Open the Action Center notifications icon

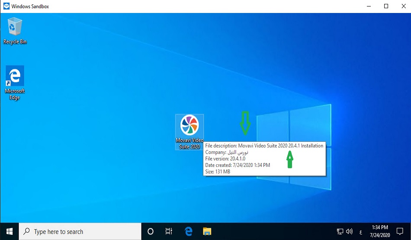click(x=399, y=231)
